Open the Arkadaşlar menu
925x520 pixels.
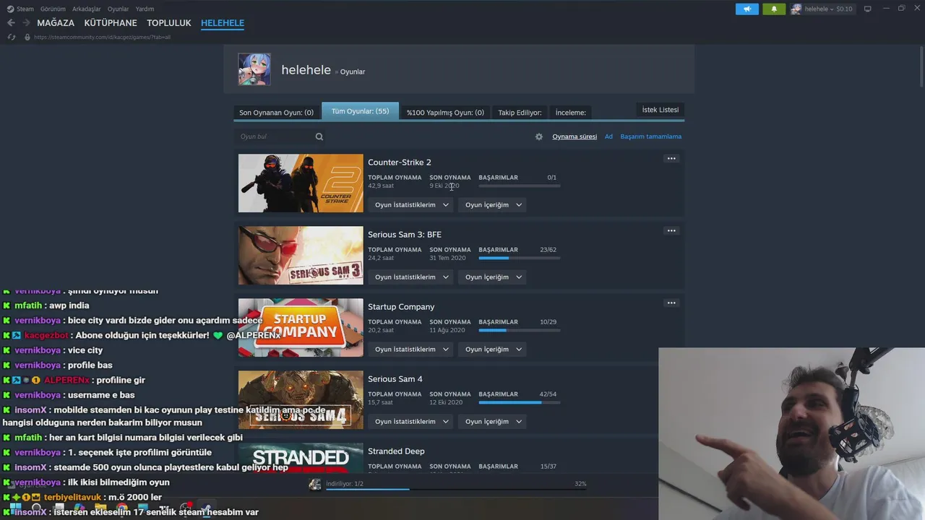coord(87,9)
